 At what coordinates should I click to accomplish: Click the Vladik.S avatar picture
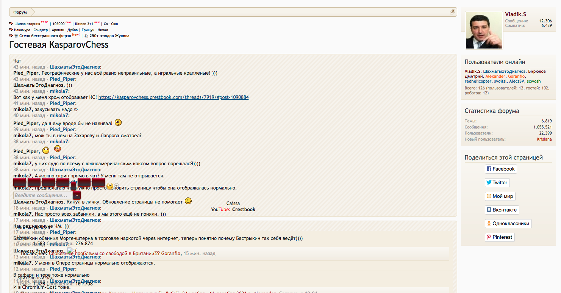click(484, 30)
